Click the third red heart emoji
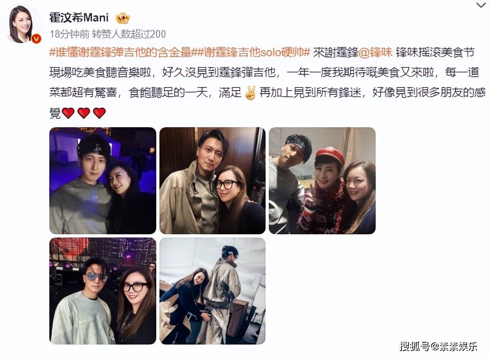Screen dimensions: 489x357 click(x=99, y=113)
